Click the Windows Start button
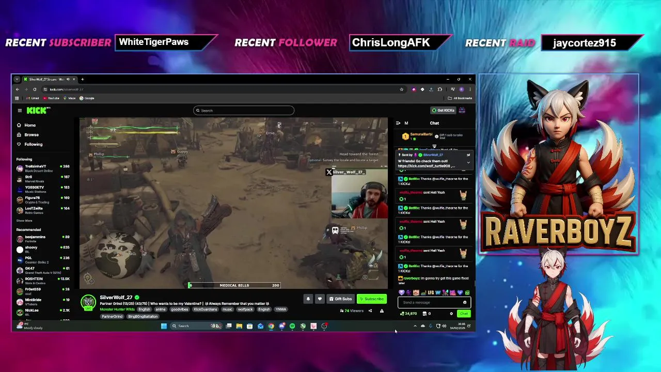Viewport: 661px width, 372px height. 164,326
